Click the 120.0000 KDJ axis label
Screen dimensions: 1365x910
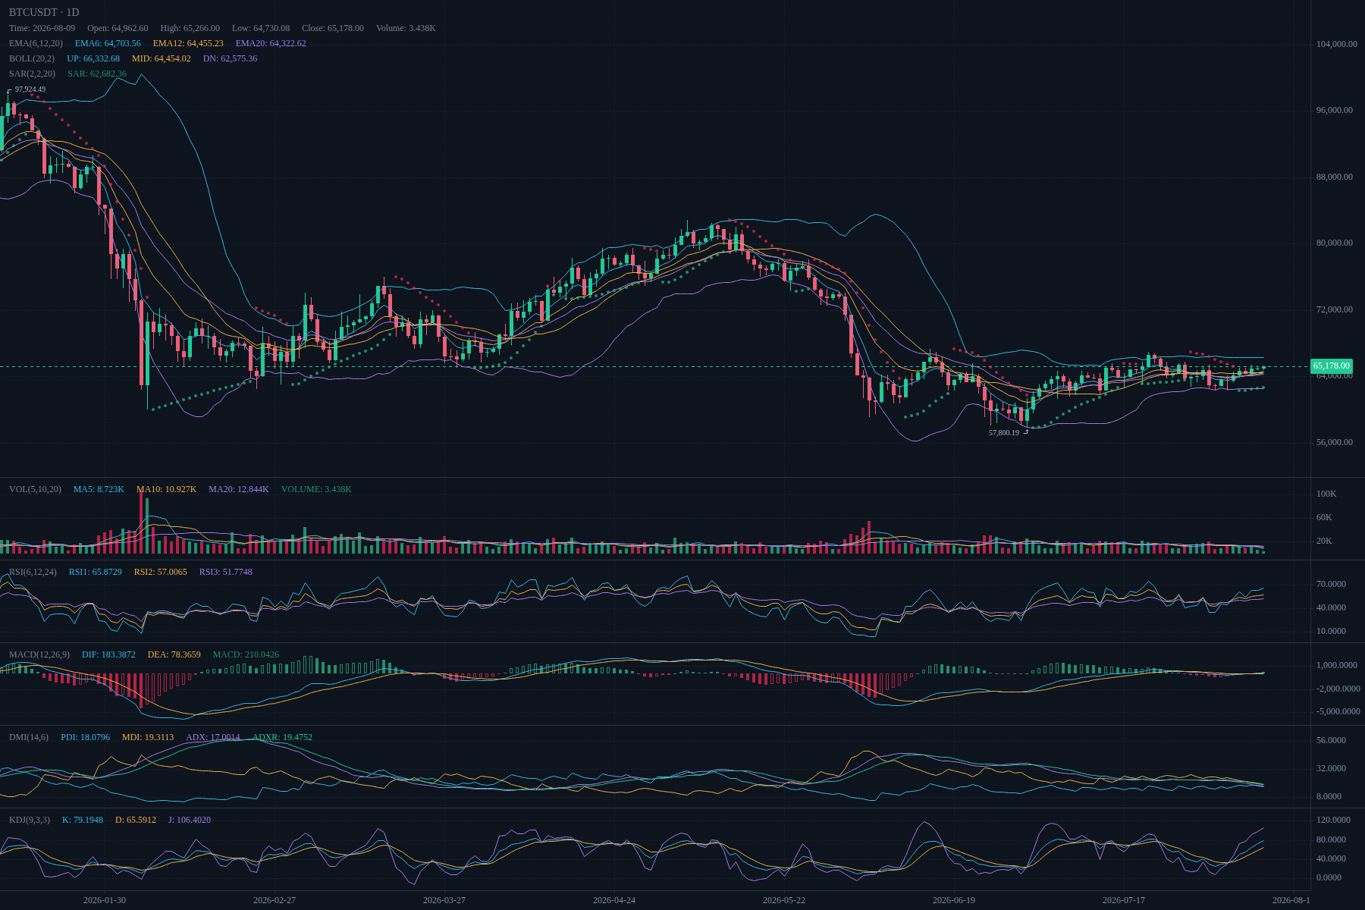(1334, 820)
